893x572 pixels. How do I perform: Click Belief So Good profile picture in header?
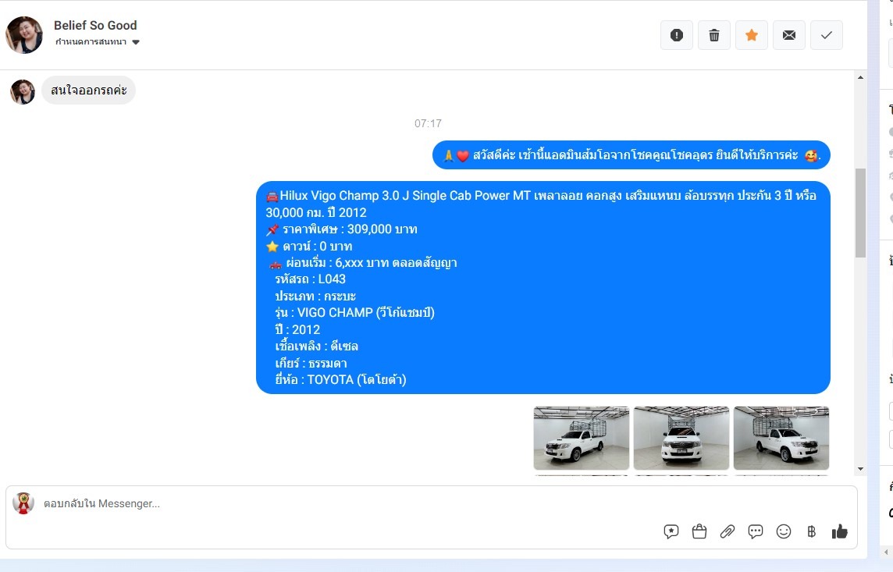coord(24,34)
